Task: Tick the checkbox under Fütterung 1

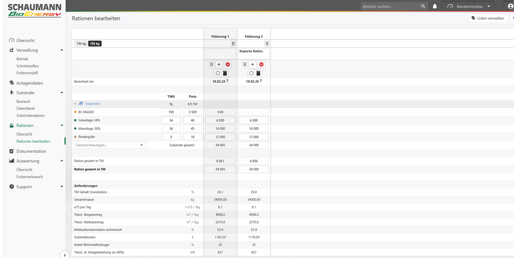Action: 218,73
